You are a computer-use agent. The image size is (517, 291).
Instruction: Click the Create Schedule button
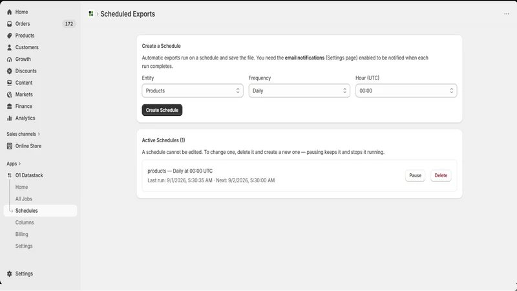click(162, 110)
